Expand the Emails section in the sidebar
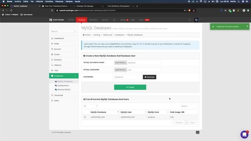 [x=64, y=54]
